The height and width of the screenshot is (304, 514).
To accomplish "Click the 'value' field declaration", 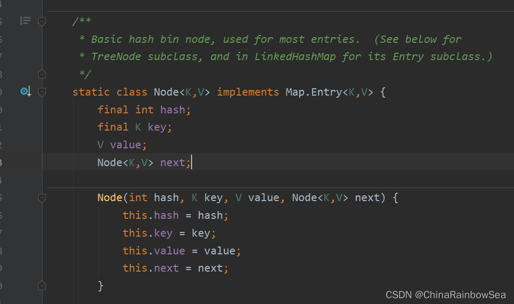I will [x=126, y=145].
